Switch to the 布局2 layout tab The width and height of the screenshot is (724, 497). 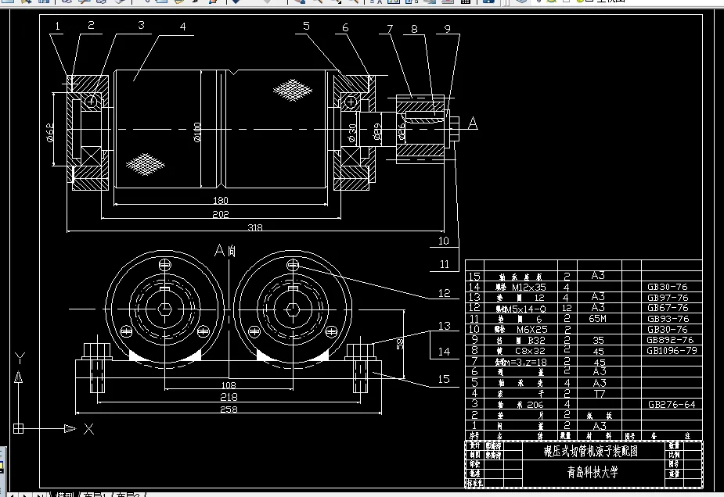[x=128, y=495]
